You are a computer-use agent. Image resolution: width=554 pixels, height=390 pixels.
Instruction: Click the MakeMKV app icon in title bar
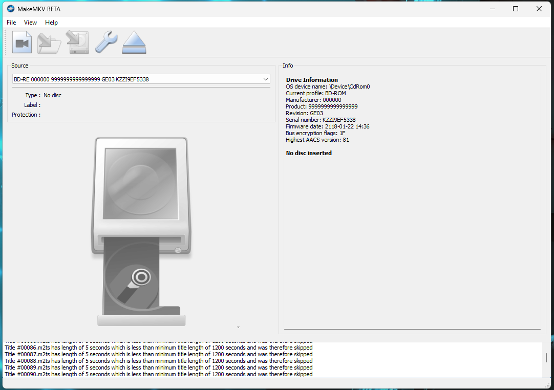pyautogui.click(x=11, y=9)
